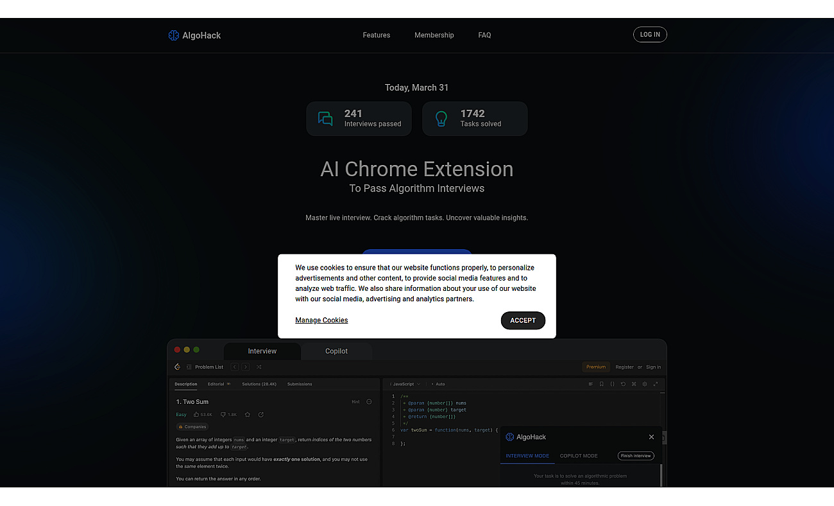Click Register link in demo header

[x=624, y=367]
